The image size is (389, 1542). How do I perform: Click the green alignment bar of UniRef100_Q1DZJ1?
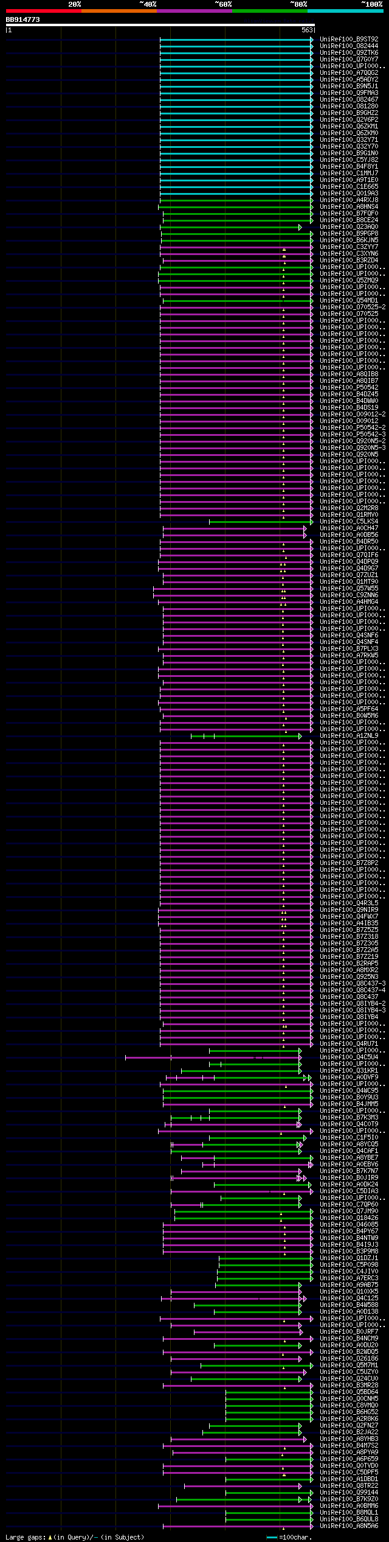point(266,1258)
